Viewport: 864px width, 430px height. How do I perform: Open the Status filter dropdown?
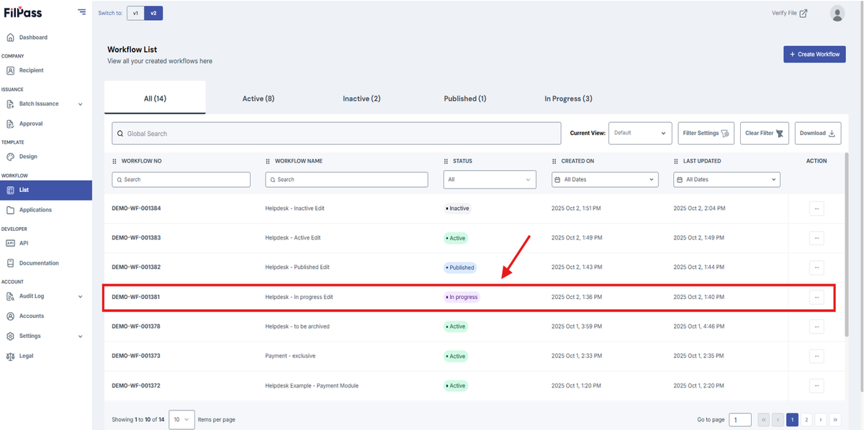coord(490,179)
